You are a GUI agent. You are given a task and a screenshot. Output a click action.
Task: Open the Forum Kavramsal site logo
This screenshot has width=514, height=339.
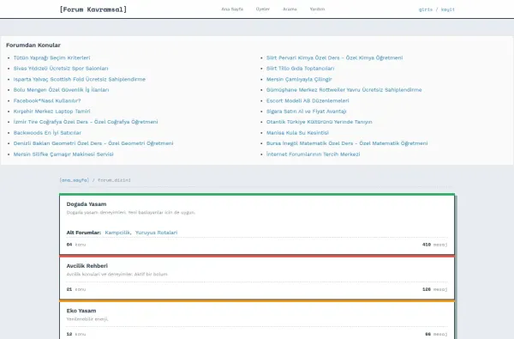[x=93, y=9]
